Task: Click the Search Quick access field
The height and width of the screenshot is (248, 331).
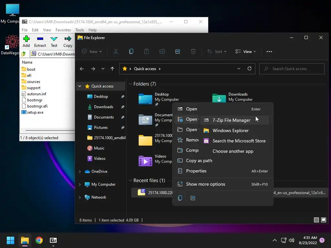Action: (292, 69)
